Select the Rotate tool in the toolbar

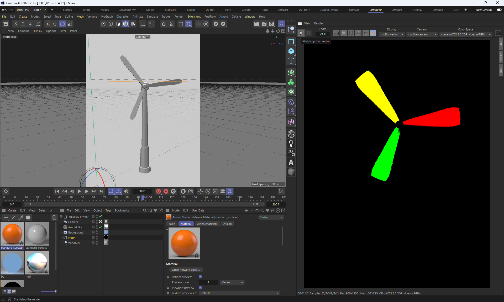pyautogui.click(x=62, y=24)
